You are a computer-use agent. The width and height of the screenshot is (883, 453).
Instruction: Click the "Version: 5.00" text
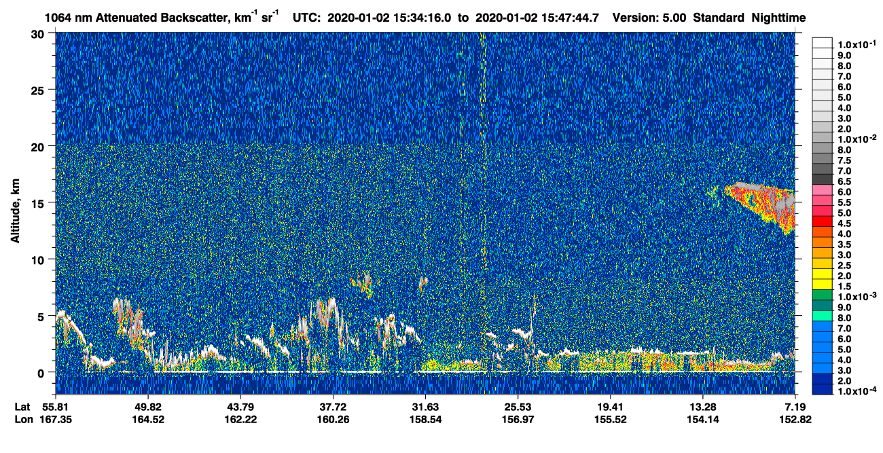[649, 17]
